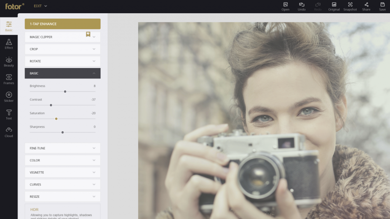Click the Brightness value 8
This screenshot has width=390, height=219.
coord(94,86)
